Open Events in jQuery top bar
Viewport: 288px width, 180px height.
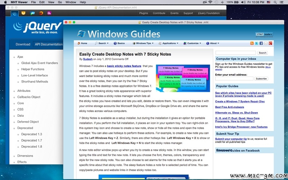tap(174, 13)
